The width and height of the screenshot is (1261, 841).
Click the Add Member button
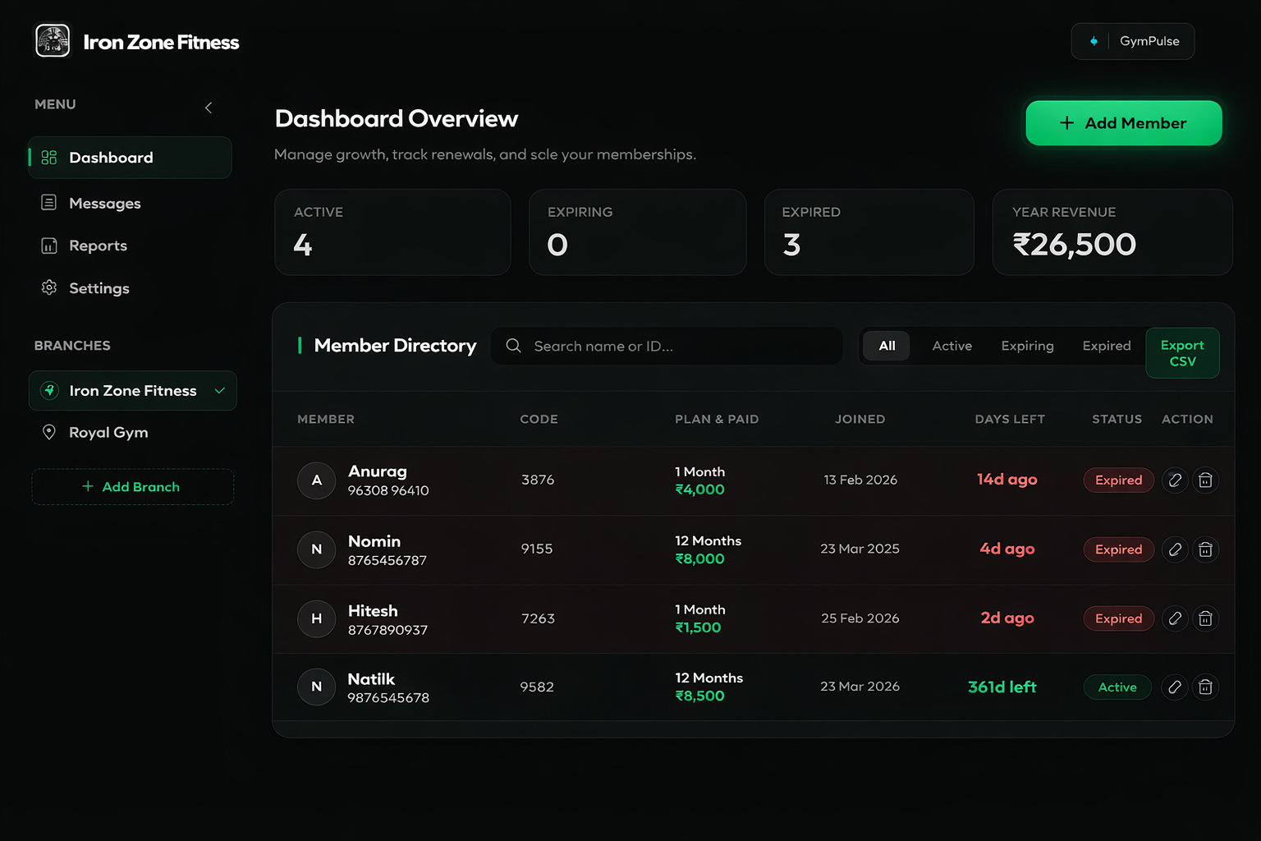tap(1123, 123)
